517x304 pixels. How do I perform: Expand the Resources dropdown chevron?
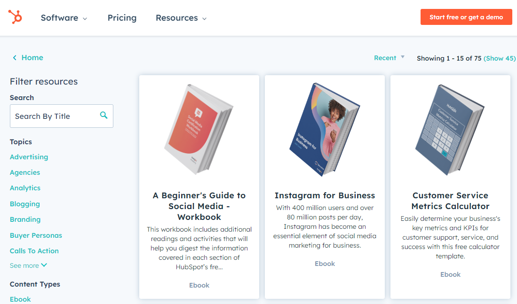(205, 19)
